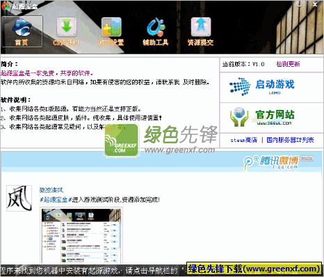Click the 启动游戏 button text
The width and height of the screenshot is (324, 277).
pyautogui.click(x=275, y=84)
